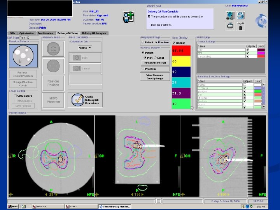The width and height of the screenshot is (280, 210).
Task: Click the printer icon
Action: [x=230, y=26]
